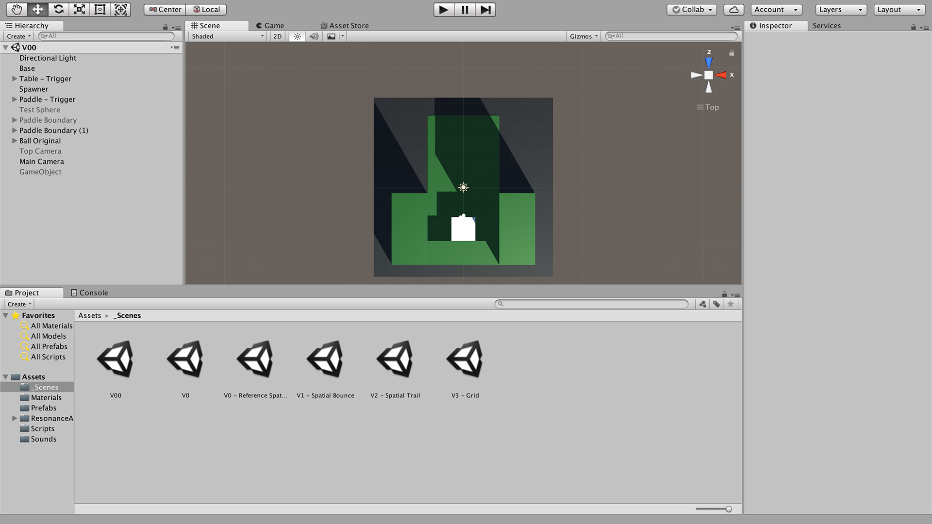Open the Layout dropdown
Image resolution: width=932 pixels, height=524 pixels.
point(899,9)
